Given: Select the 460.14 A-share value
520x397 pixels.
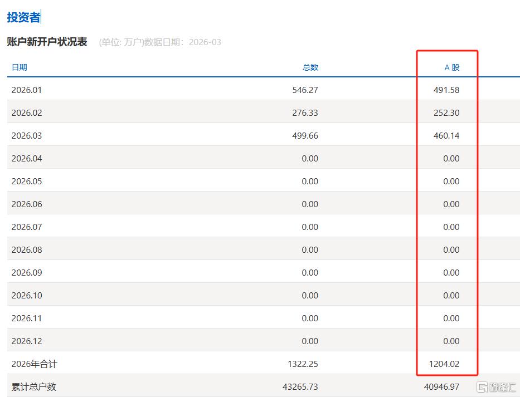Looking at the screenshot, I should pos(446,135).
